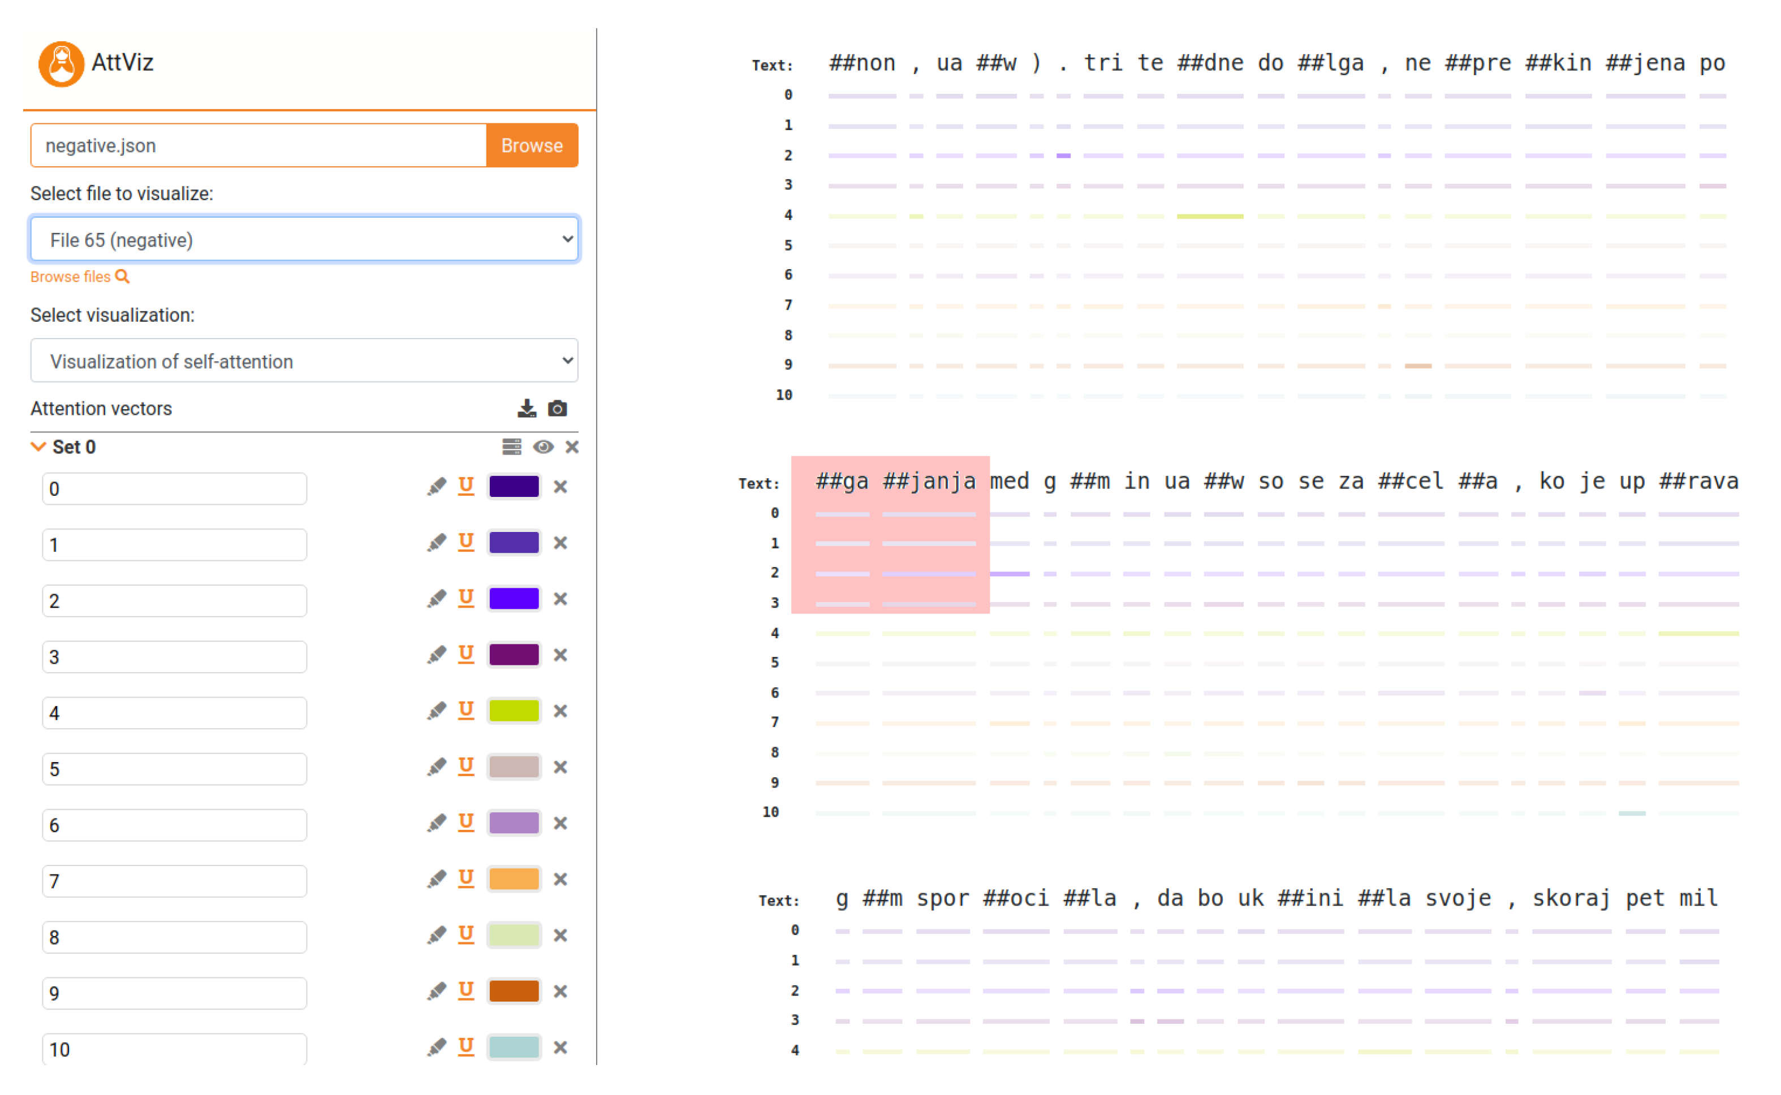This screenshot has width=1781, height=1095.
Task: Click the Browse button
Action: (x=532, y=145)
